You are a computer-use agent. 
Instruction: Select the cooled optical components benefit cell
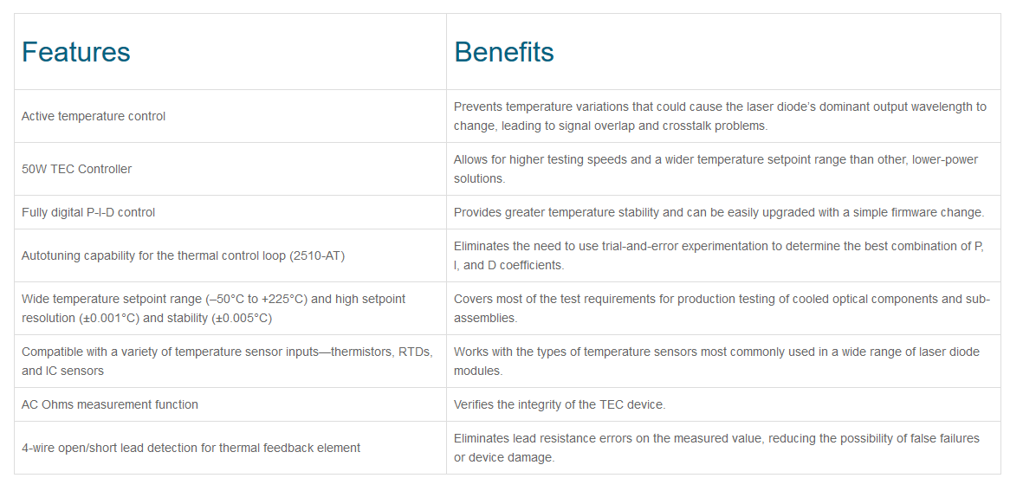722,308
